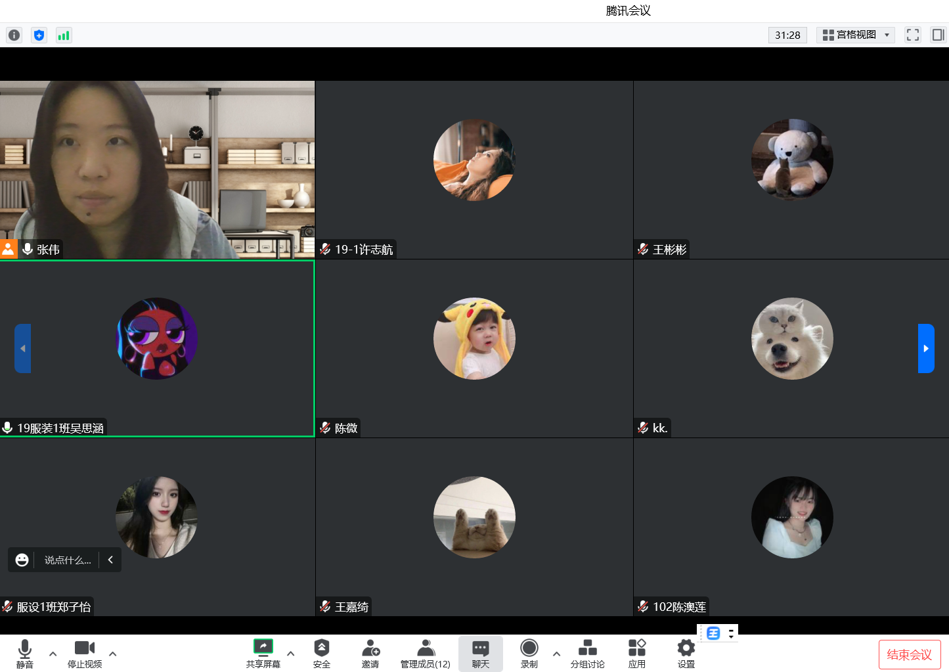This screenshot has height=672, width=949.
Task: Click muted mic icon of 王嘉绮
Action: (x=325, y=607)
